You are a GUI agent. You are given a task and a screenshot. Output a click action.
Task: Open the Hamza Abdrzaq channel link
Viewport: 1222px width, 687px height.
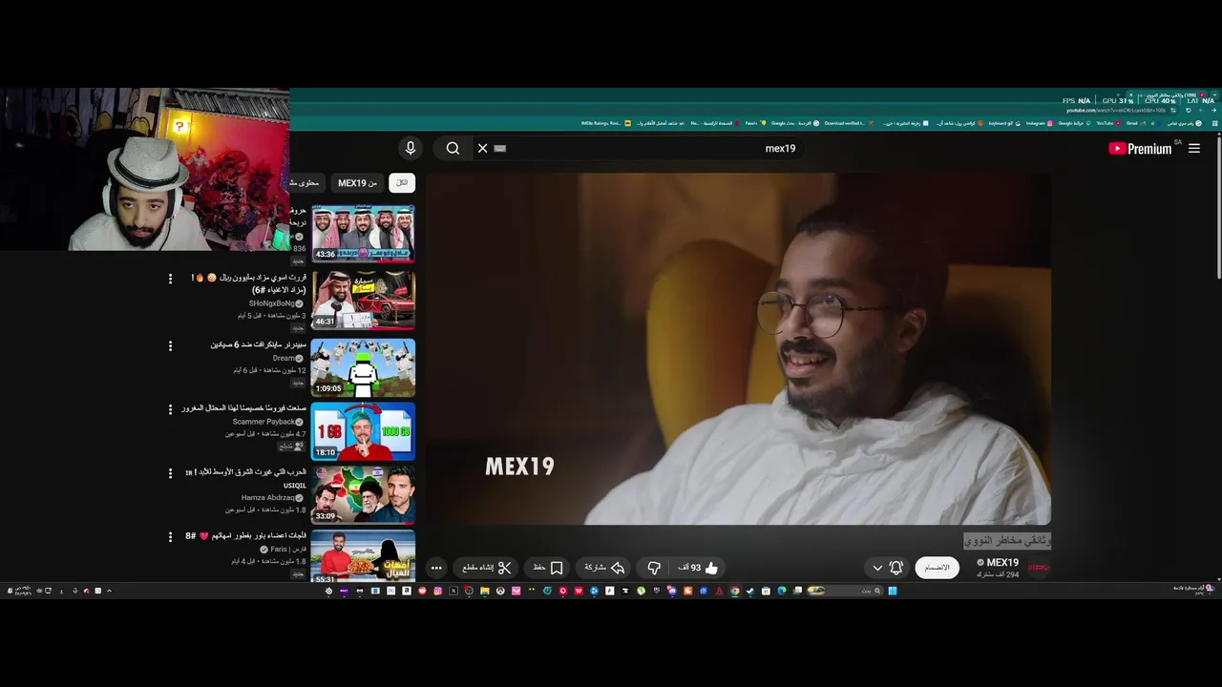click(268, 498)
